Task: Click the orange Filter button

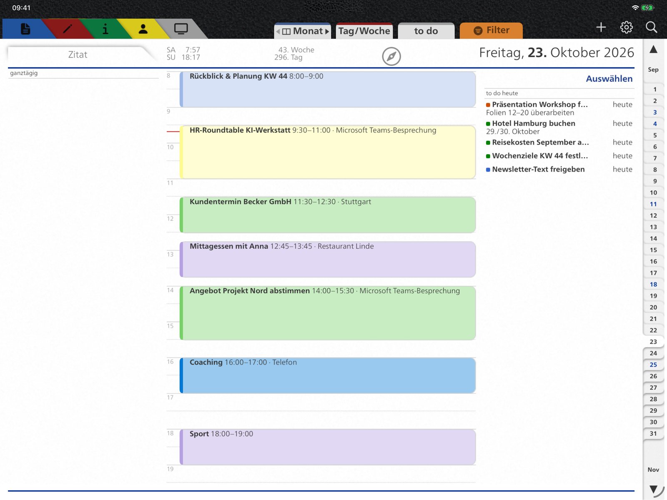Action: pos(491,30)
